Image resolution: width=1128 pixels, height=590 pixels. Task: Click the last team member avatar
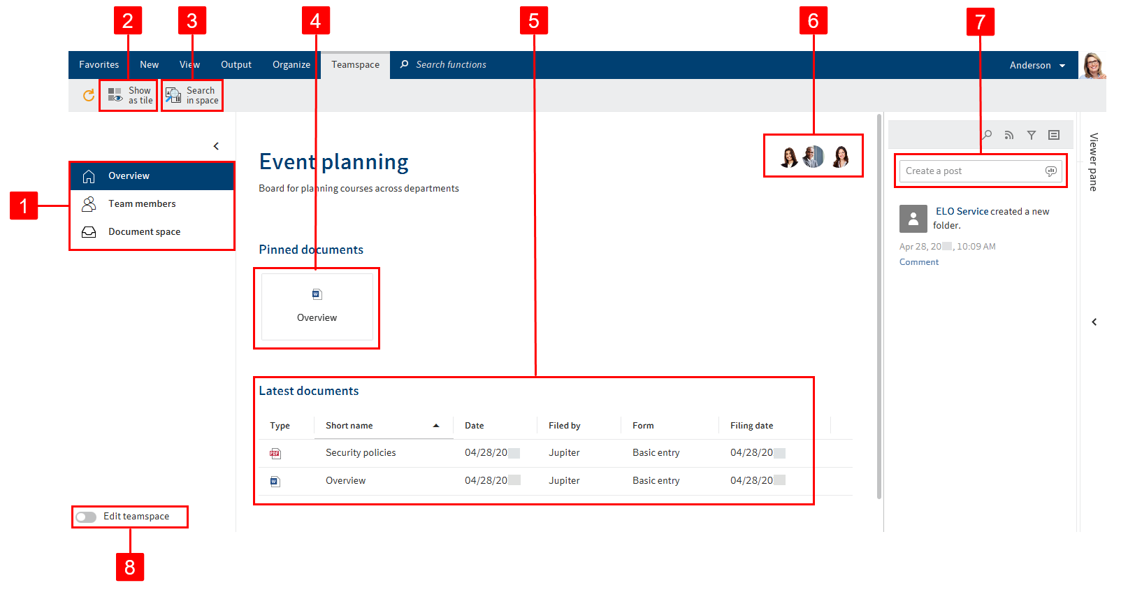tap(841, 157)
